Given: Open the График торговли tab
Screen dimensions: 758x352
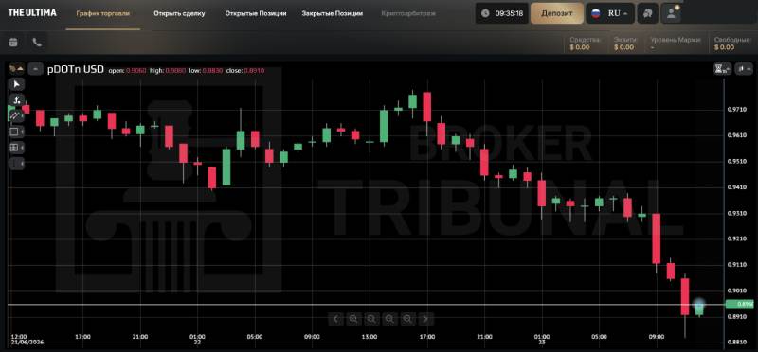Looking at the screenshot, I should (103, 13).
